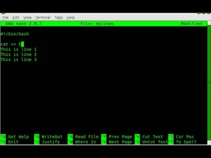The width and height of the screenshot is (211, 158).
Task: Open the File menu
Action: coord(5,18)
